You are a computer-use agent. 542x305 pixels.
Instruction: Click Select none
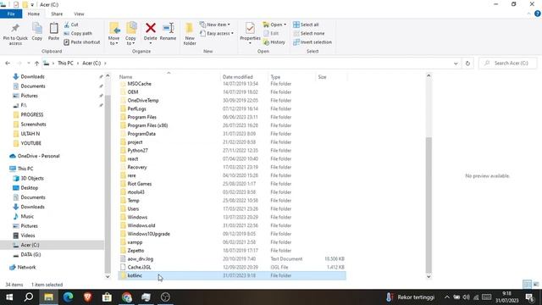coord(308,34)
